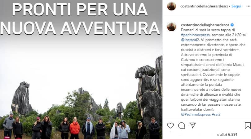The height and width of the screenshot is (139, 251).
Task: Open profile avatar next to caption
Action: tap(172, 27)
